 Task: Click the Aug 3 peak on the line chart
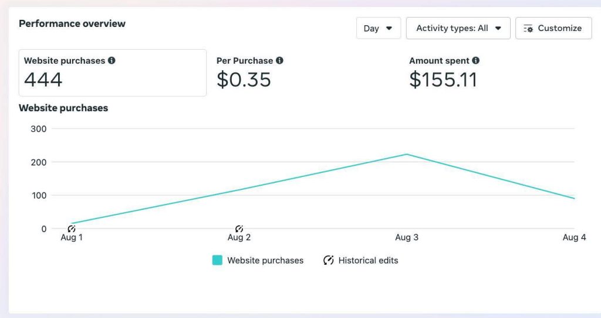(406, 155)
